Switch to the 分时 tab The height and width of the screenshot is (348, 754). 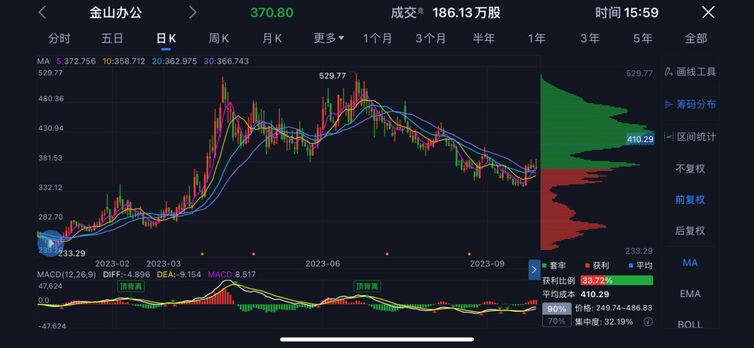pyautogui.click(x=60, y=38)
